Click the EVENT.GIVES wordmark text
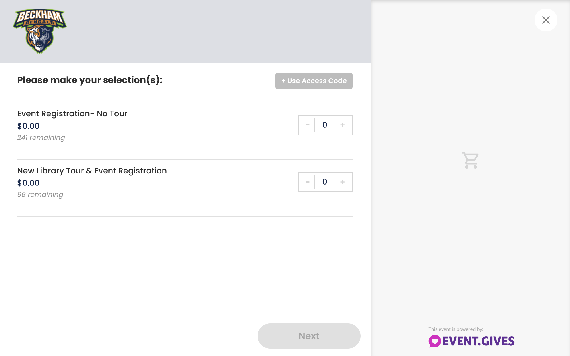This screenshot has height=356, width=570. 478,341
